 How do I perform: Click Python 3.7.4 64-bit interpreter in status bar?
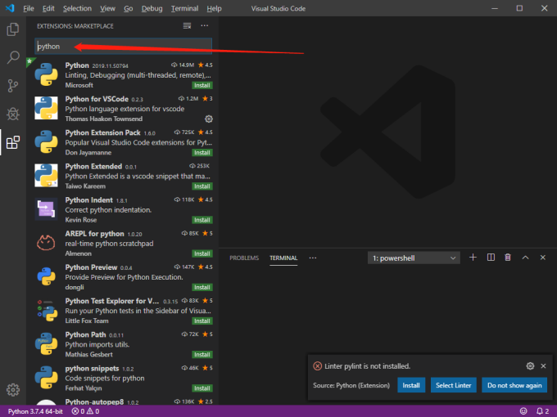pyautogui.click(x=35, y=411)
